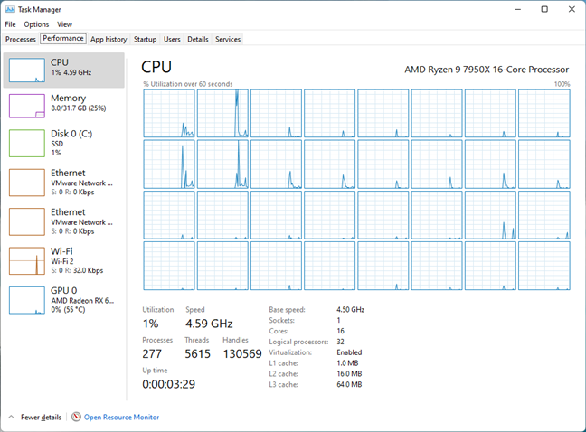
Task: Open the File menu
Action: pos(10,24)
